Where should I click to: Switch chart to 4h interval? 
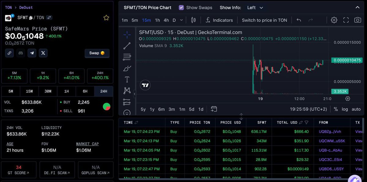(166, 20)
